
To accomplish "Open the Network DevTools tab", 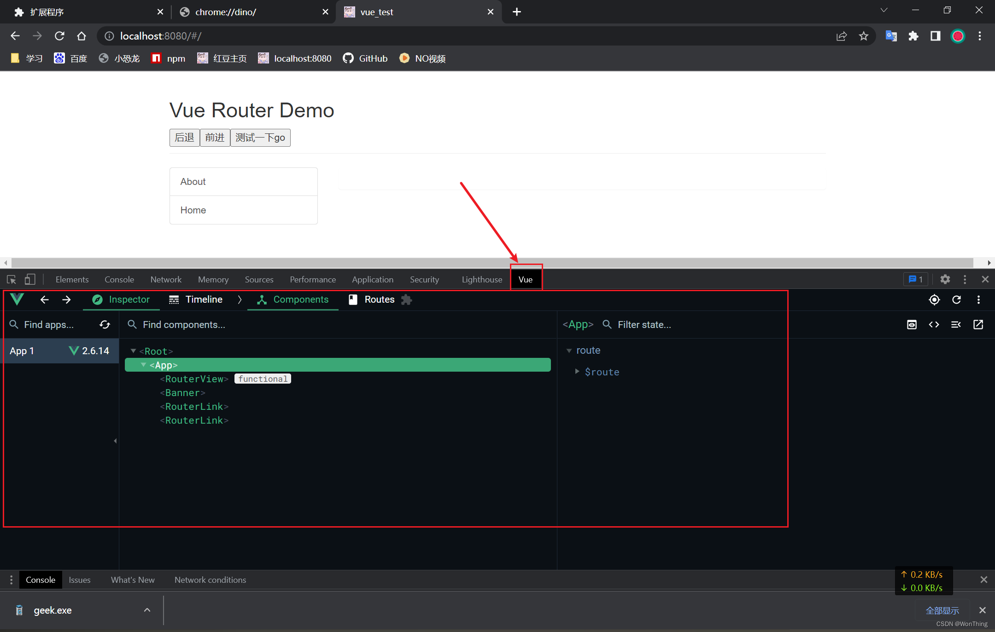I will point(166,279).
